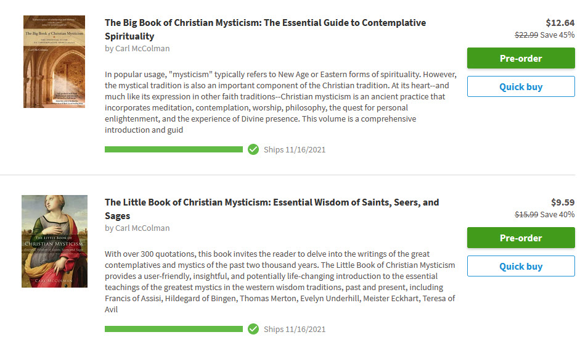The height and width of the screenshot is (345, 588).
Task: Pre-order The Big Book of Christian Mysticism
Action: [521, 58]
